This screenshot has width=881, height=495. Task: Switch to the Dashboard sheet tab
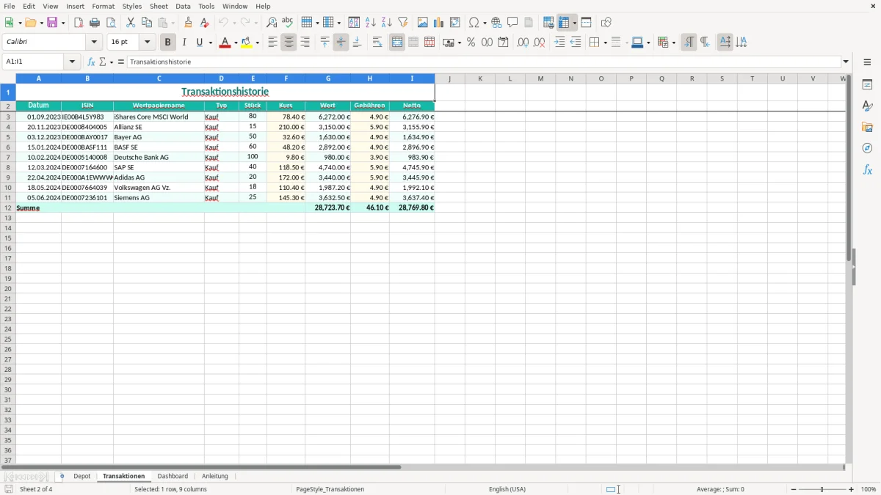(x=173, y=477)
